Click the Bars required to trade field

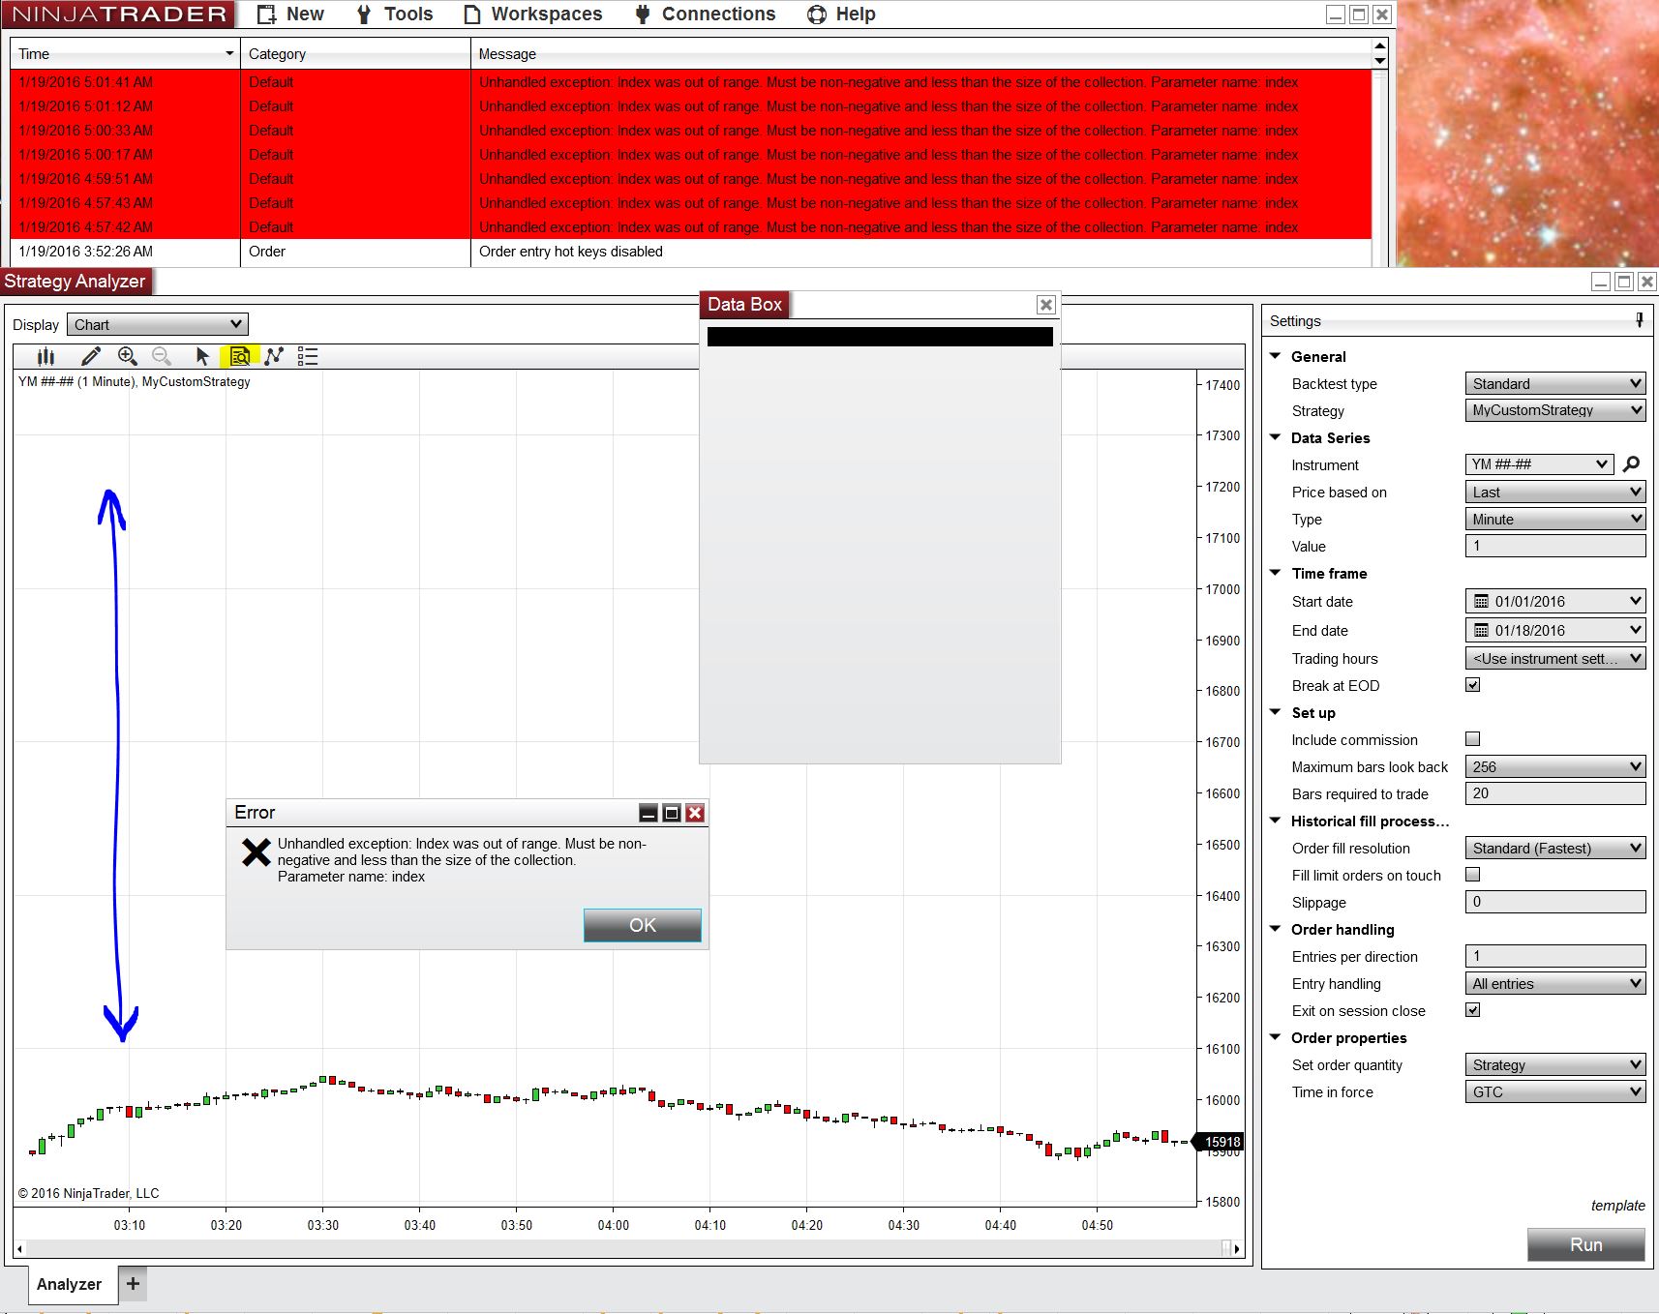point(1555,793)
